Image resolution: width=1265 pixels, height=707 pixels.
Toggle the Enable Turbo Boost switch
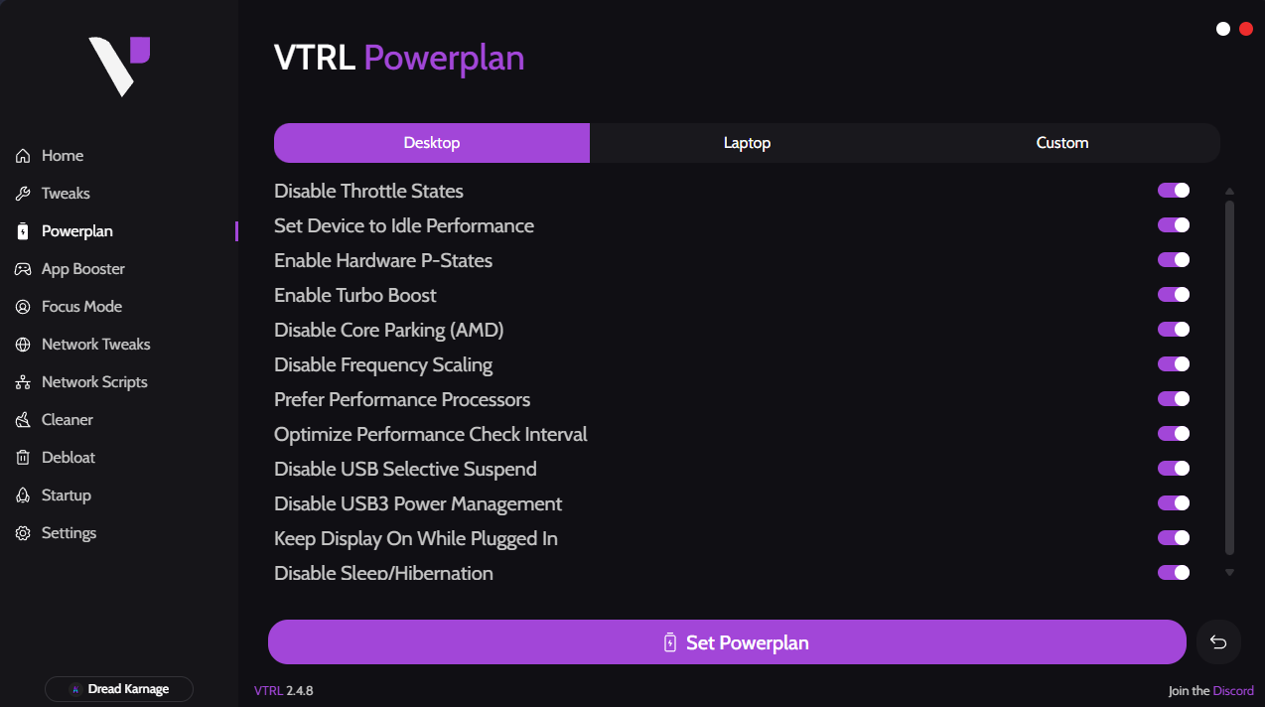1174,295
